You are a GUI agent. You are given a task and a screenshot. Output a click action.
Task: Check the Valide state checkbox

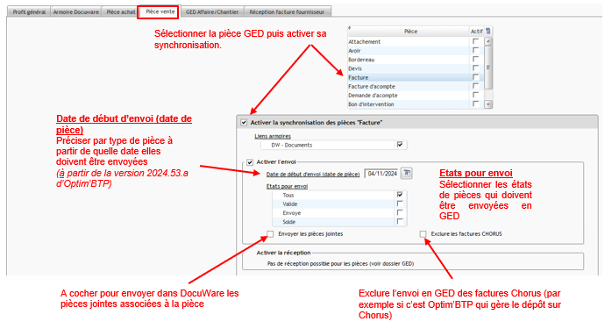pos(400,204)
